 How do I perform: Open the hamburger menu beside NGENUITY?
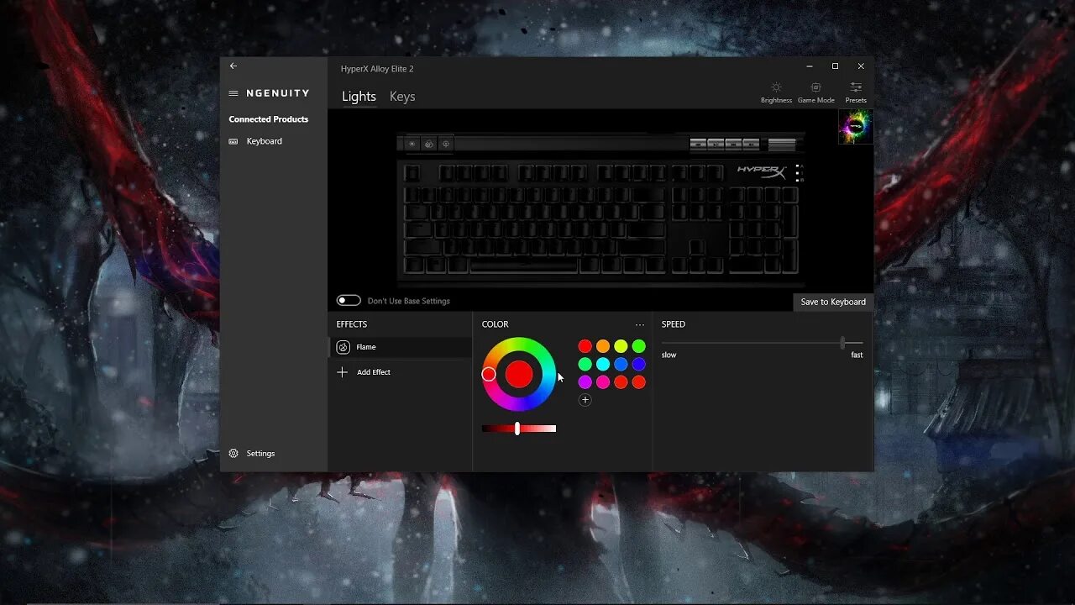pos(233,93)
